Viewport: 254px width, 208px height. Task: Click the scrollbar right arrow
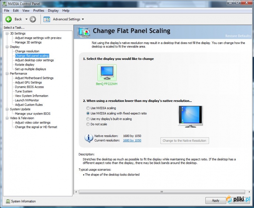pyautogui.click(x=249, y=192)
